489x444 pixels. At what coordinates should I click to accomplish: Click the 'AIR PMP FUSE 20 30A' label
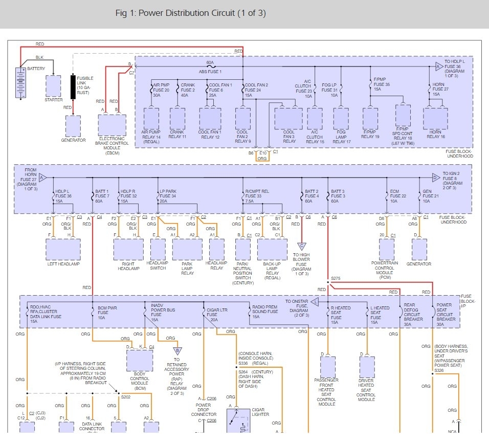coord(161,90)
